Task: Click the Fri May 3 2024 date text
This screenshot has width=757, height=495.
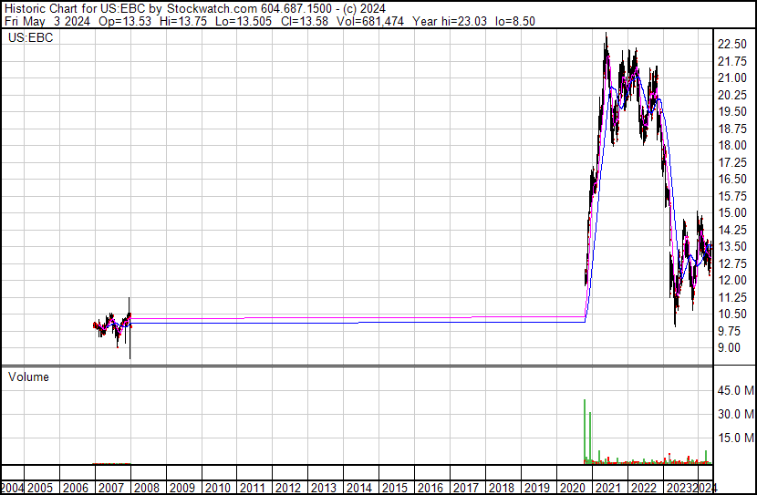Action: [47, 21]
